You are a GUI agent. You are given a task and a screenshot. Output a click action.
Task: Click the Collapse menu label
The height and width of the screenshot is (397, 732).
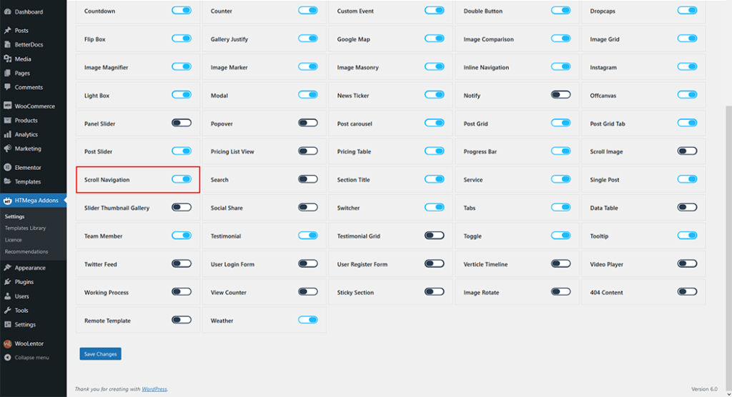[31, 357]
